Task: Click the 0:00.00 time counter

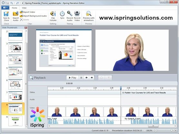Action: [x=69, y=83]
